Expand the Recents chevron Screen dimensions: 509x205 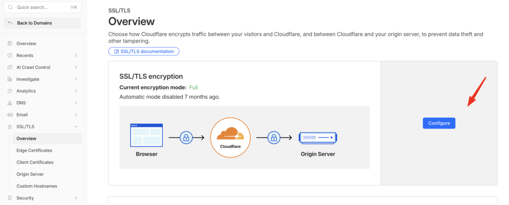click(x=76, y=55)
